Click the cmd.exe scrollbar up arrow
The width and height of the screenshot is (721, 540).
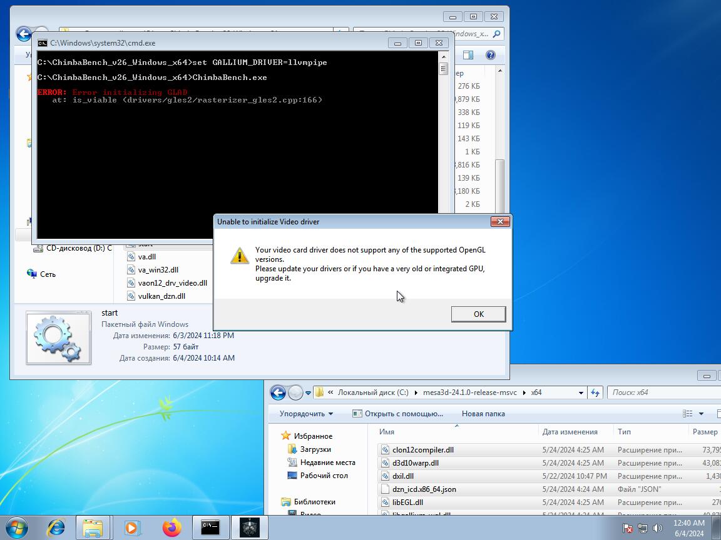point(443,57)
